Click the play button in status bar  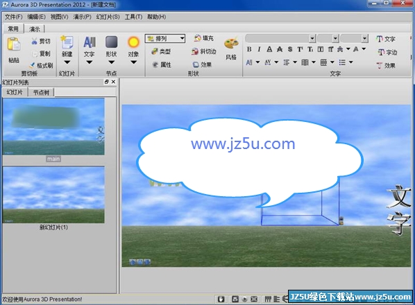pos(245,299)
